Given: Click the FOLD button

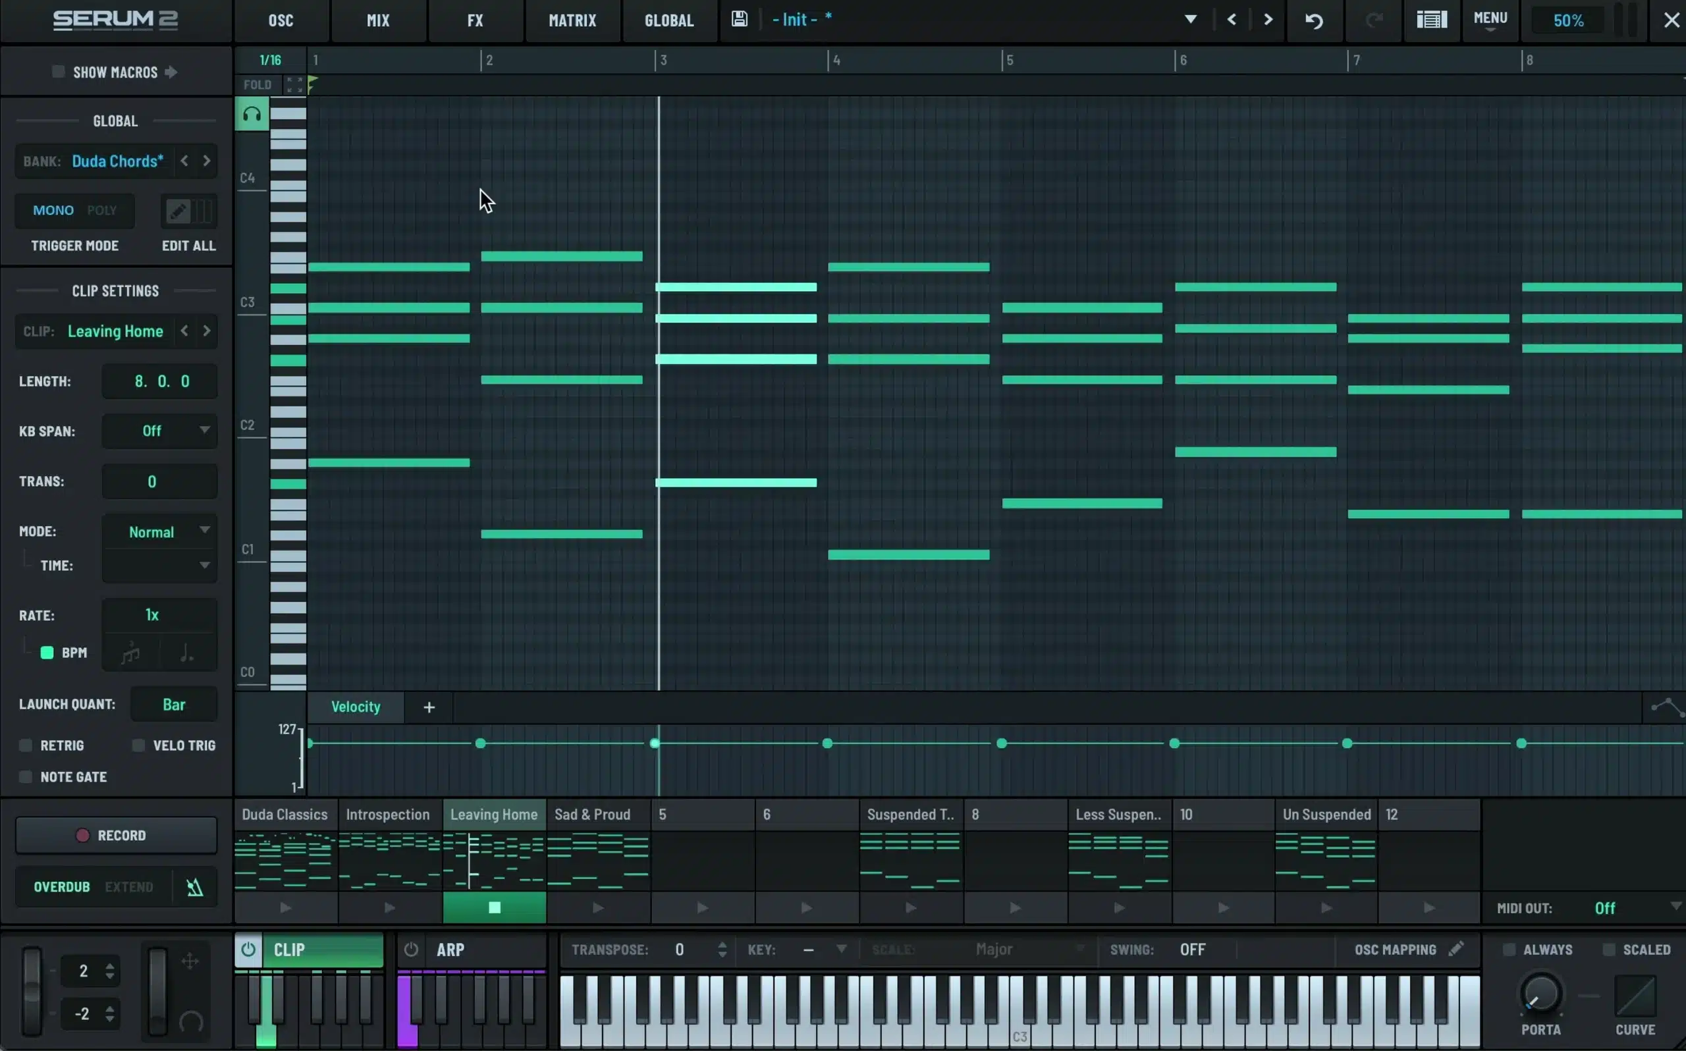Looking at the screenshot, I should pos(257,85).
